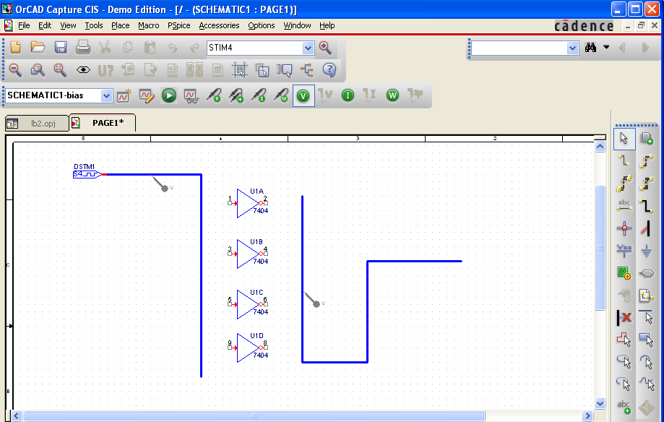The height and width of the screenshot is (422, 664).
Task: Click the vertical scrollbar up arrow
Action: point(600,147)
